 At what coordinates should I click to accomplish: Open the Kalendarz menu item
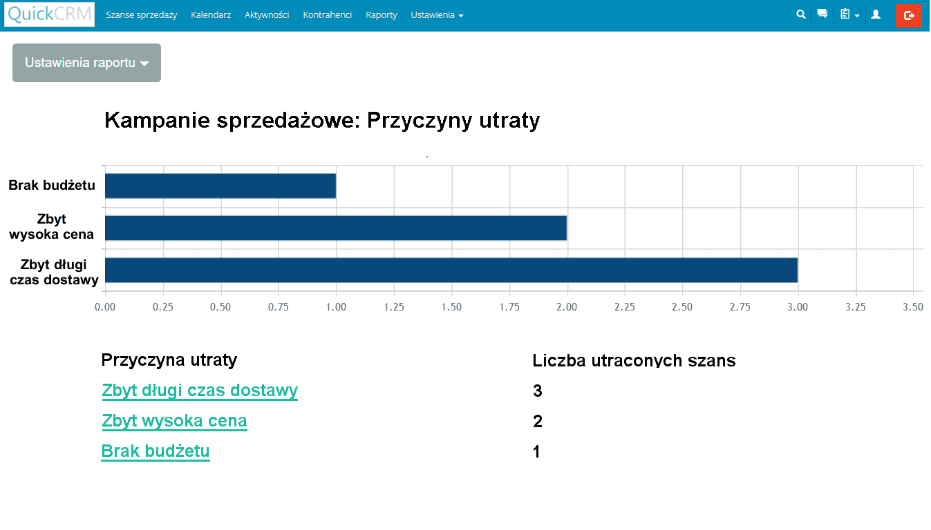(x=211, y=15)
